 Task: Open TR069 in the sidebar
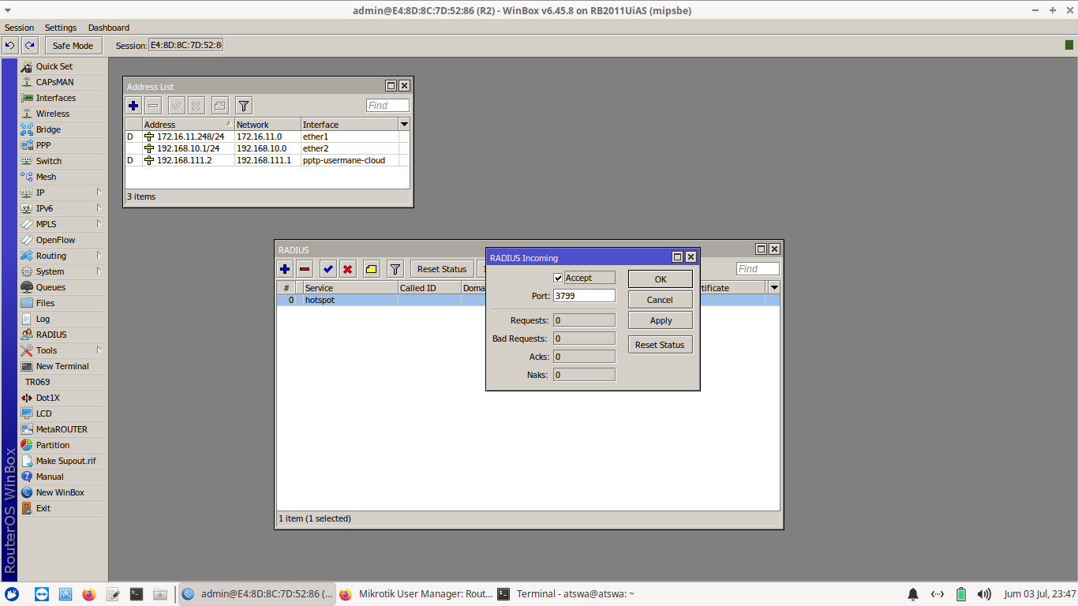pyautogui.click(x=63, y=382)
